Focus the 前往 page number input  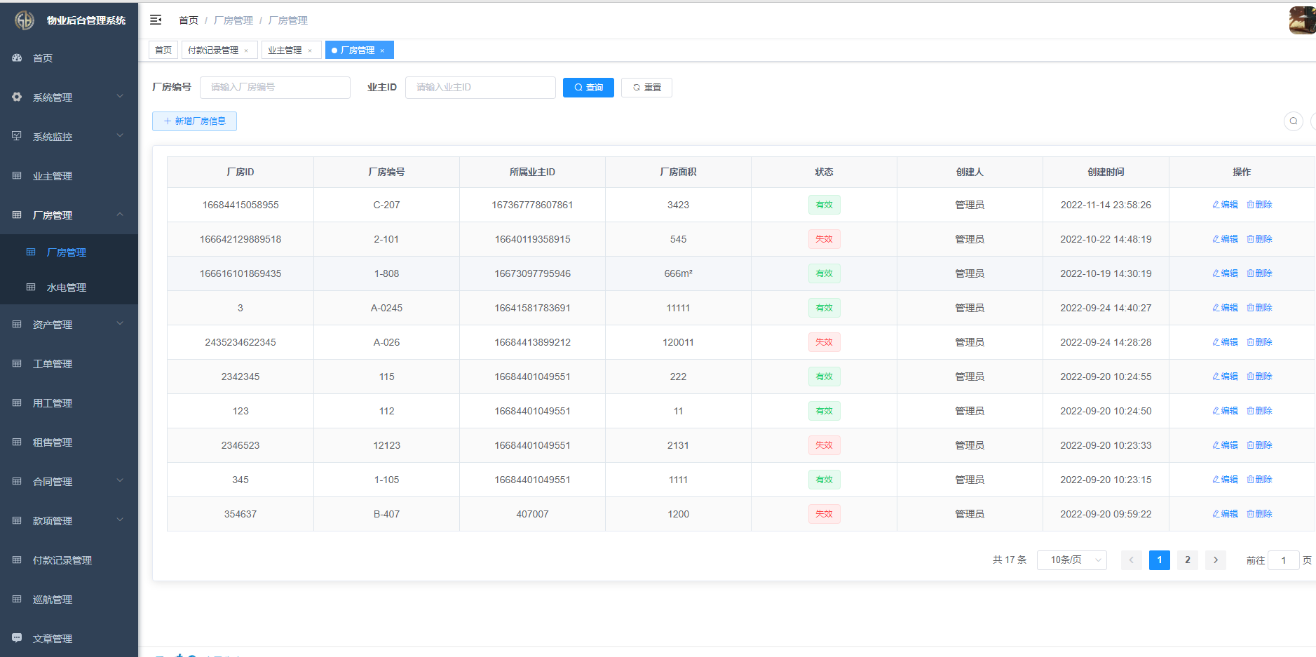tap(1284, 560)
